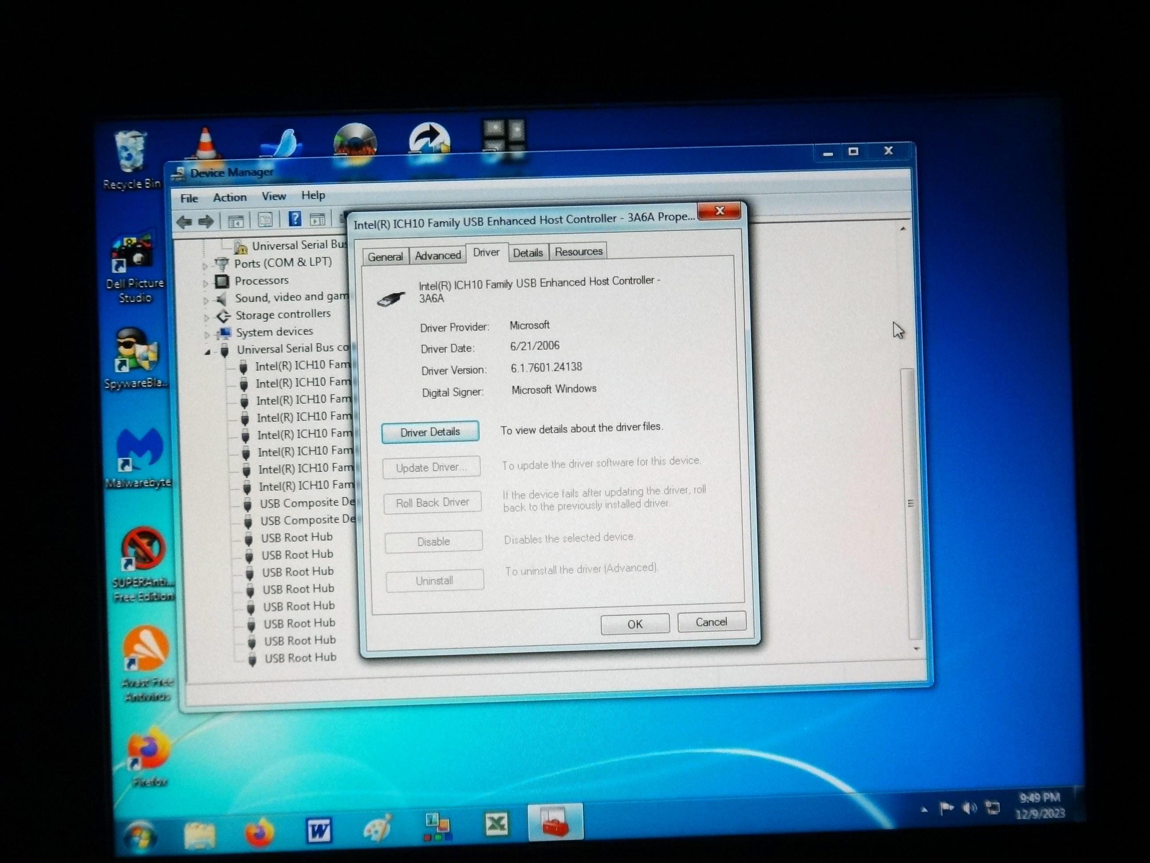
Task: Collapse Universal Serial Bus controllers node
Action: [x=208, y=352]
